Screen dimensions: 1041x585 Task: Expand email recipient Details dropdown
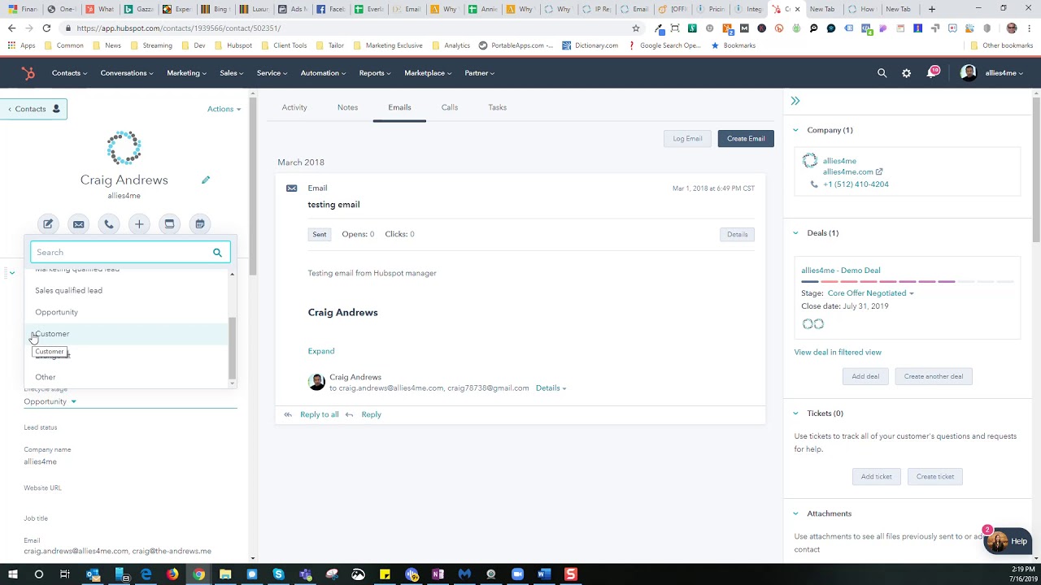click(551, 388)
